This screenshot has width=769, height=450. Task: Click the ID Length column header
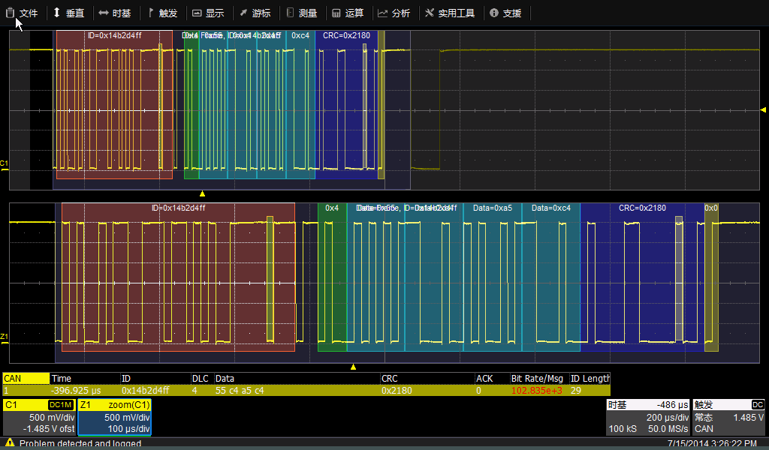click(x=590, y=379)
